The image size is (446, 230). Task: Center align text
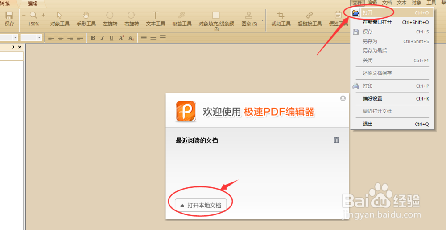[61, 38]
